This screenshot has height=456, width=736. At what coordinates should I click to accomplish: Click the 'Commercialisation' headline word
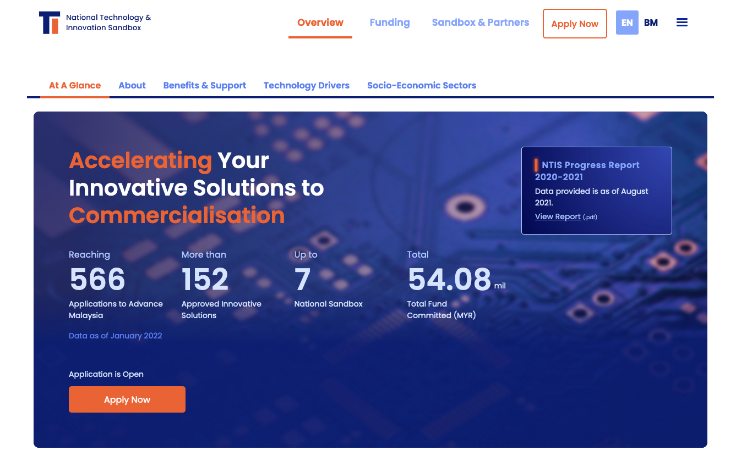[x=177, y=215]
